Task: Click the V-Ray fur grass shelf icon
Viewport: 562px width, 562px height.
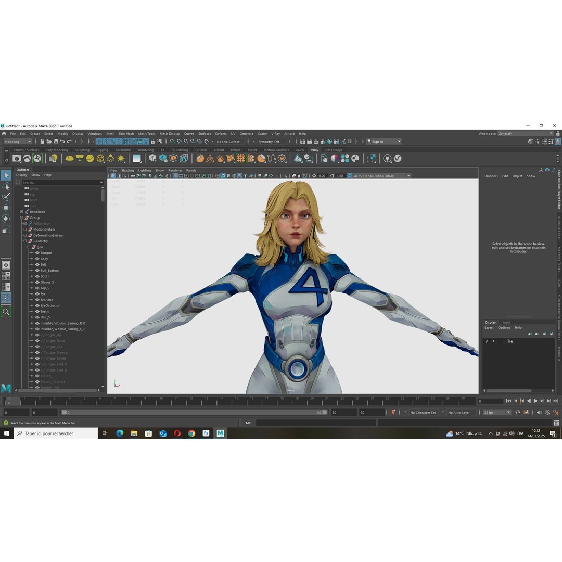Action: [221, 158]
